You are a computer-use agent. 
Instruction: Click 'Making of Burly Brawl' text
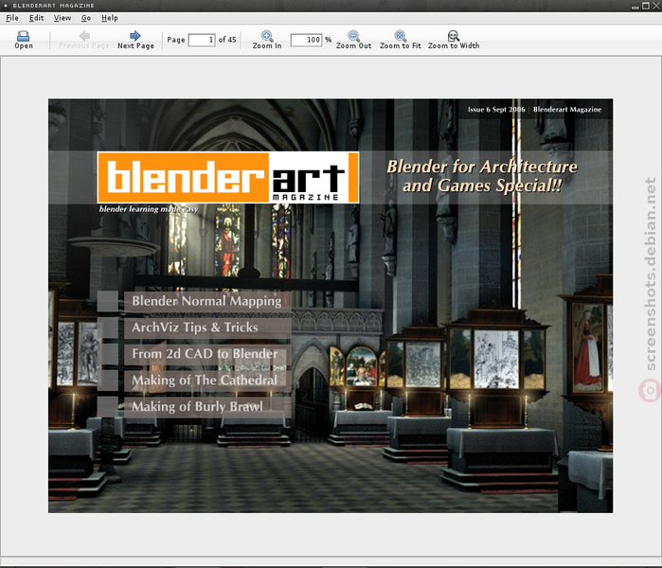pos(197,406)
